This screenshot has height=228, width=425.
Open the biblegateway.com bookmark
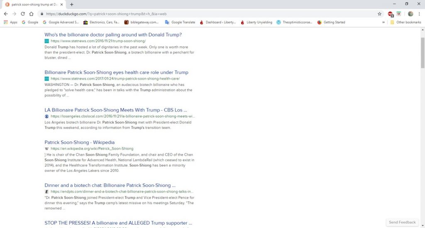pos(142,22)
